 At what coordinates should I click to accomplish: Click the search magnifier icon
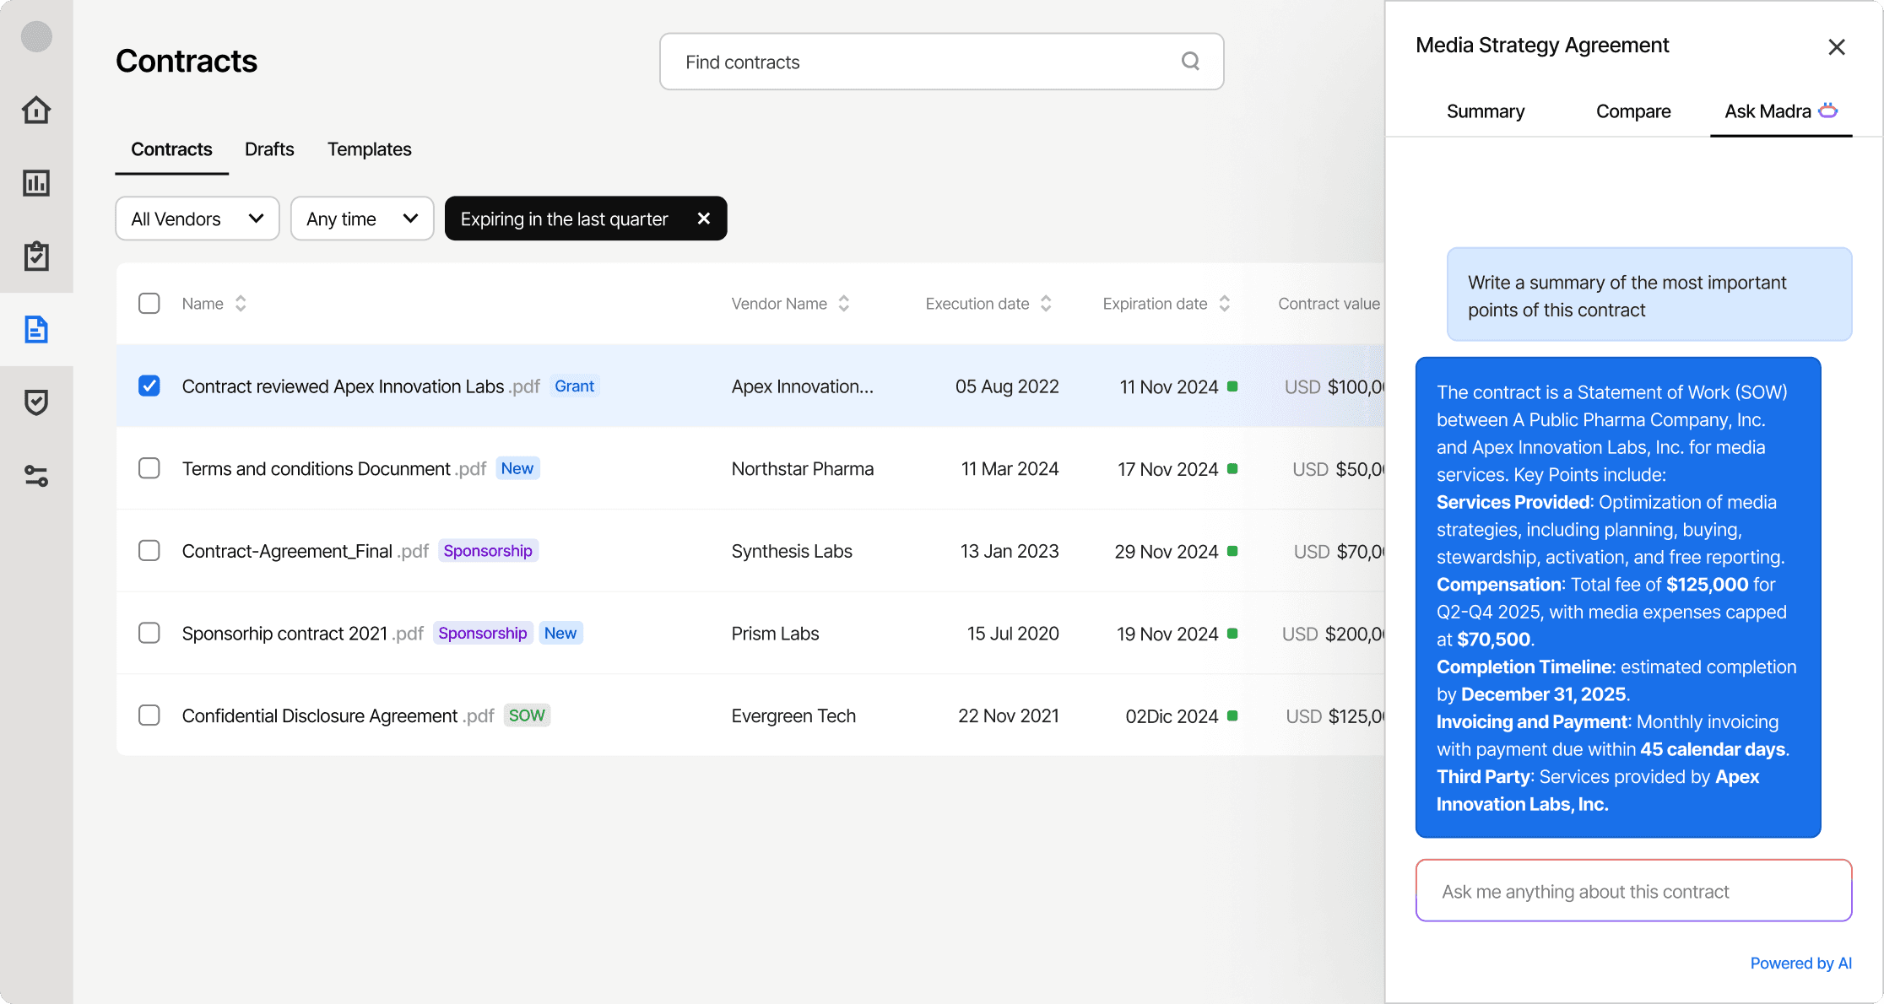pos(1190,61)
